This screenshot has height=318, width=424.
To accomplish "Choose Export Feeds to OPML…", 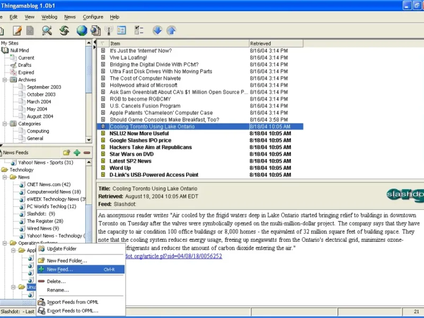I will [81, 311].
